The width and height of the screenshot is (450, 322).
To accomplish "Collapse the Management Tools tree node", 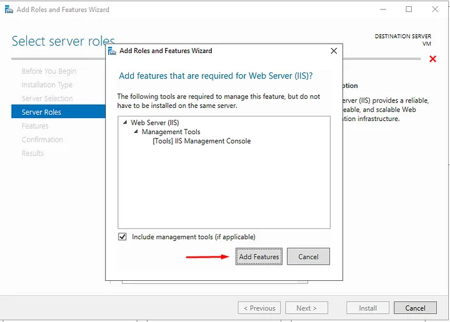I will [x=136, y=132].
